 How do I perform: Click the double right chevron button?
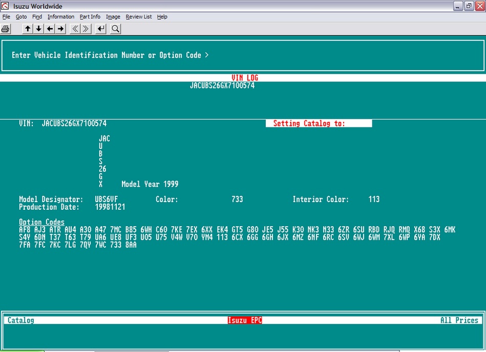point(86,29)
